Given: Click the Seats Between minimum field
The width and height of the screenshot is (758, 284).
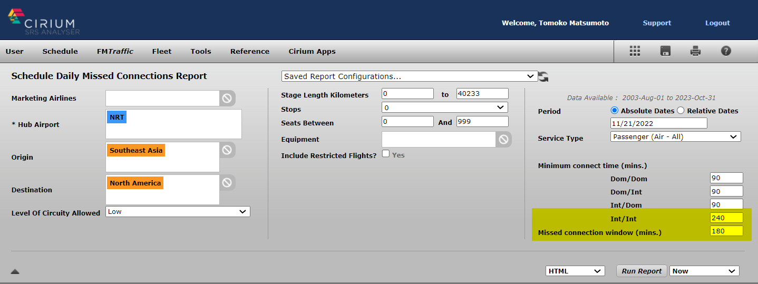Looking at the screenshot, I should [407, 122].
